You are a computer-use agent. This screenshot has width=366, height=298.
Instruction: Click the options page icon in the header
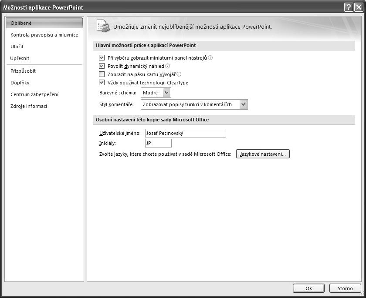[103, 26]
